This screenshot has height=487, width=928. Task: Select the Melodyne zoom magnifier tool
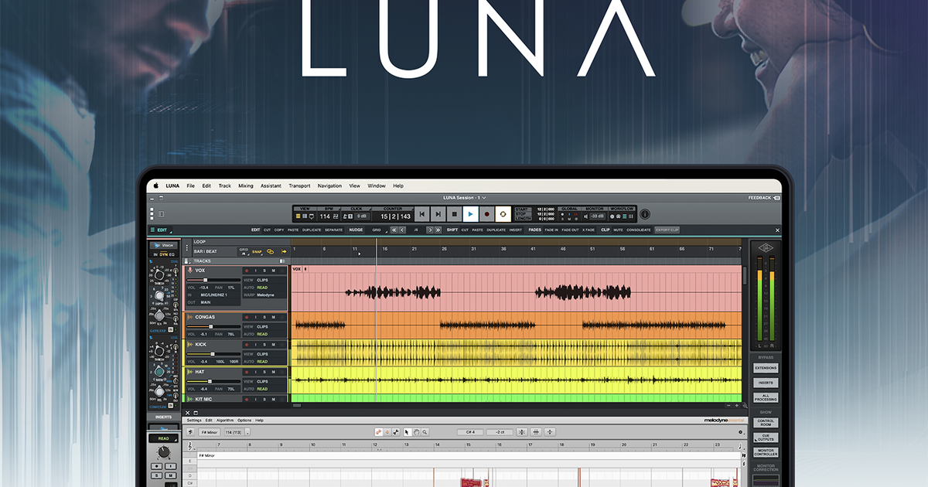coord(425,432)
